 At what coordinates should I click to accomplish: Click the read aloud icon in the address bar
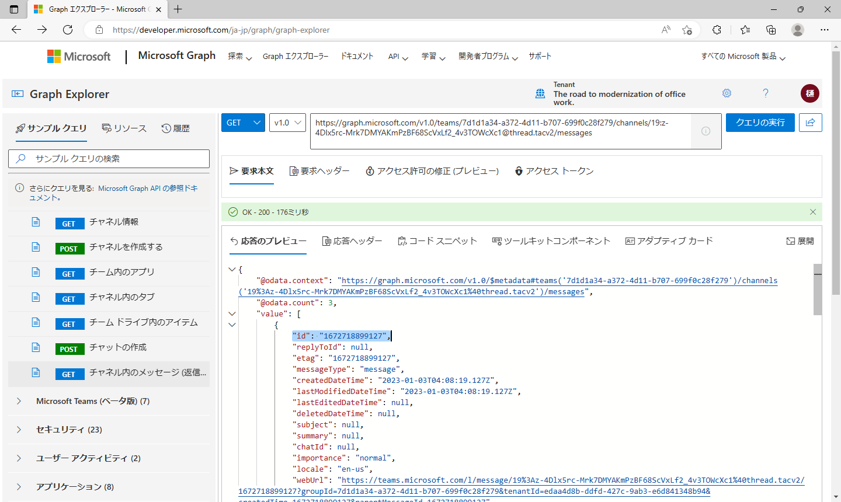(x=666, y=30)
